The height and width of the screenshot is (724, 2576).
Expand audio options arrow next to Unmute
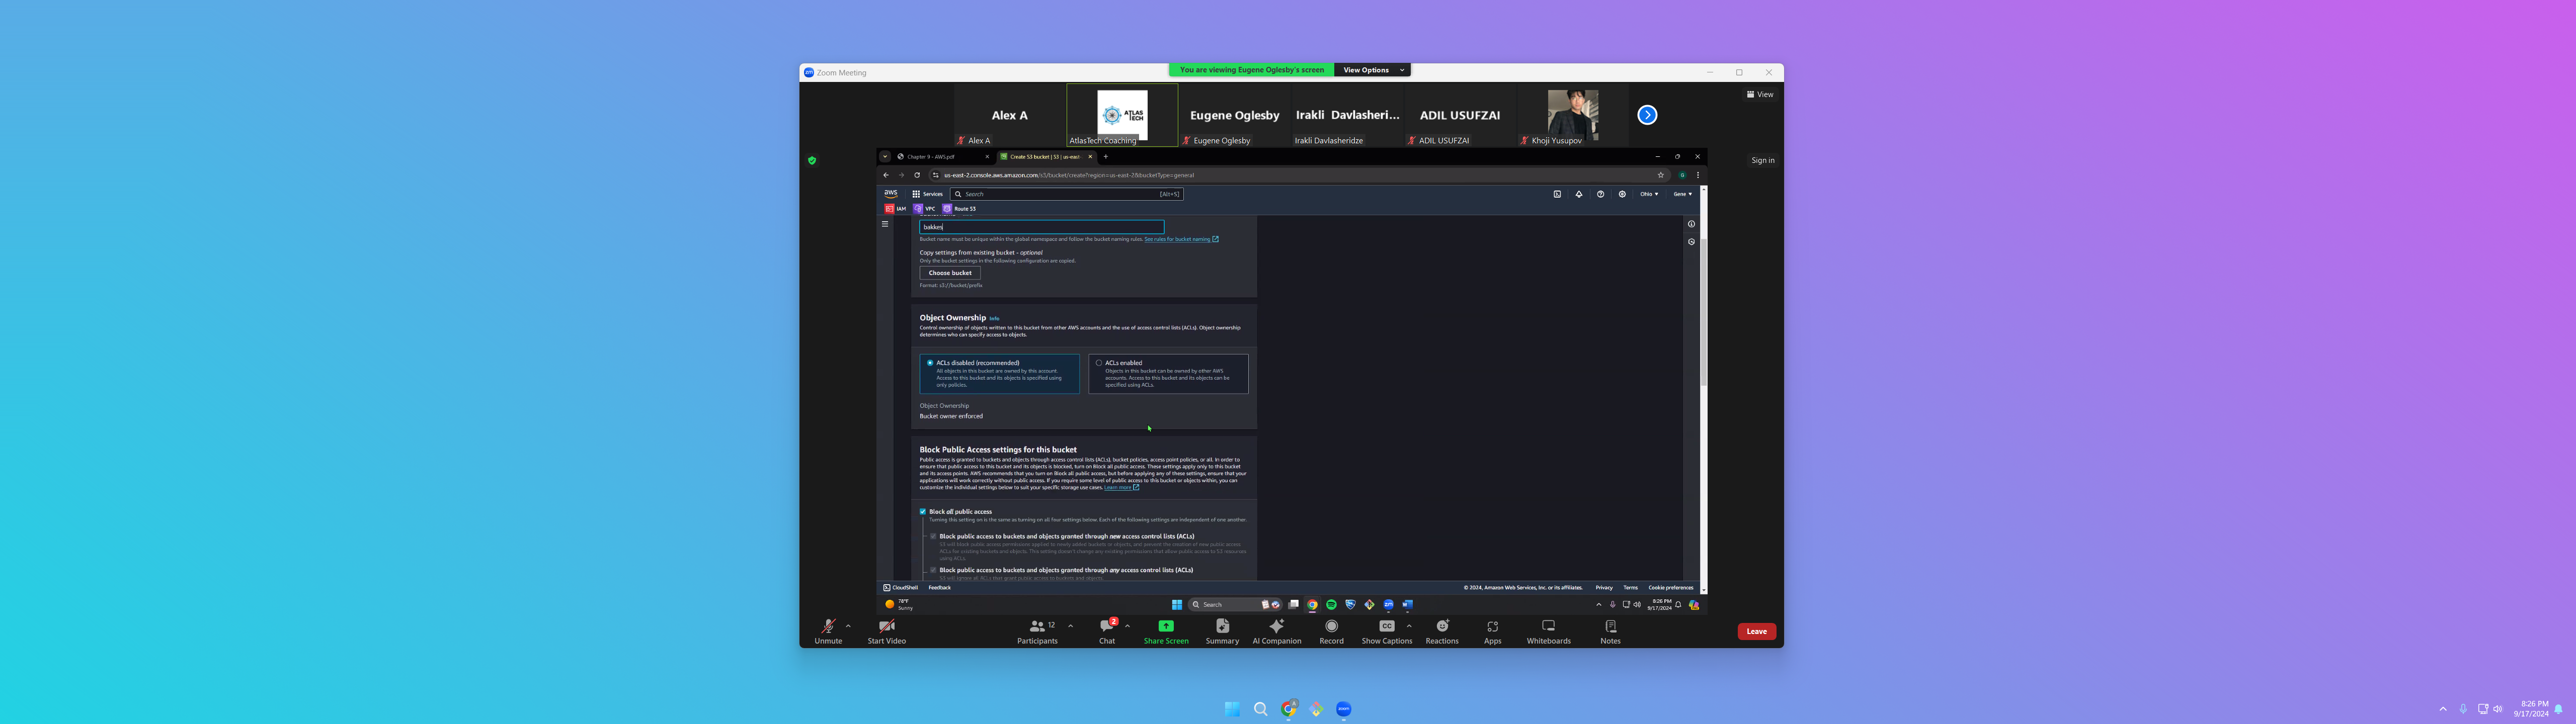(x=848, y=626)
